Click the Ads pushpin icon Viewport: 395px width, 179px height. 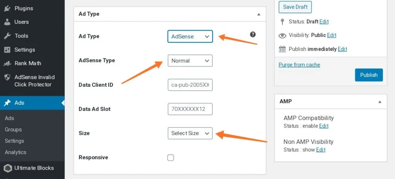click(x=7, y=103)
